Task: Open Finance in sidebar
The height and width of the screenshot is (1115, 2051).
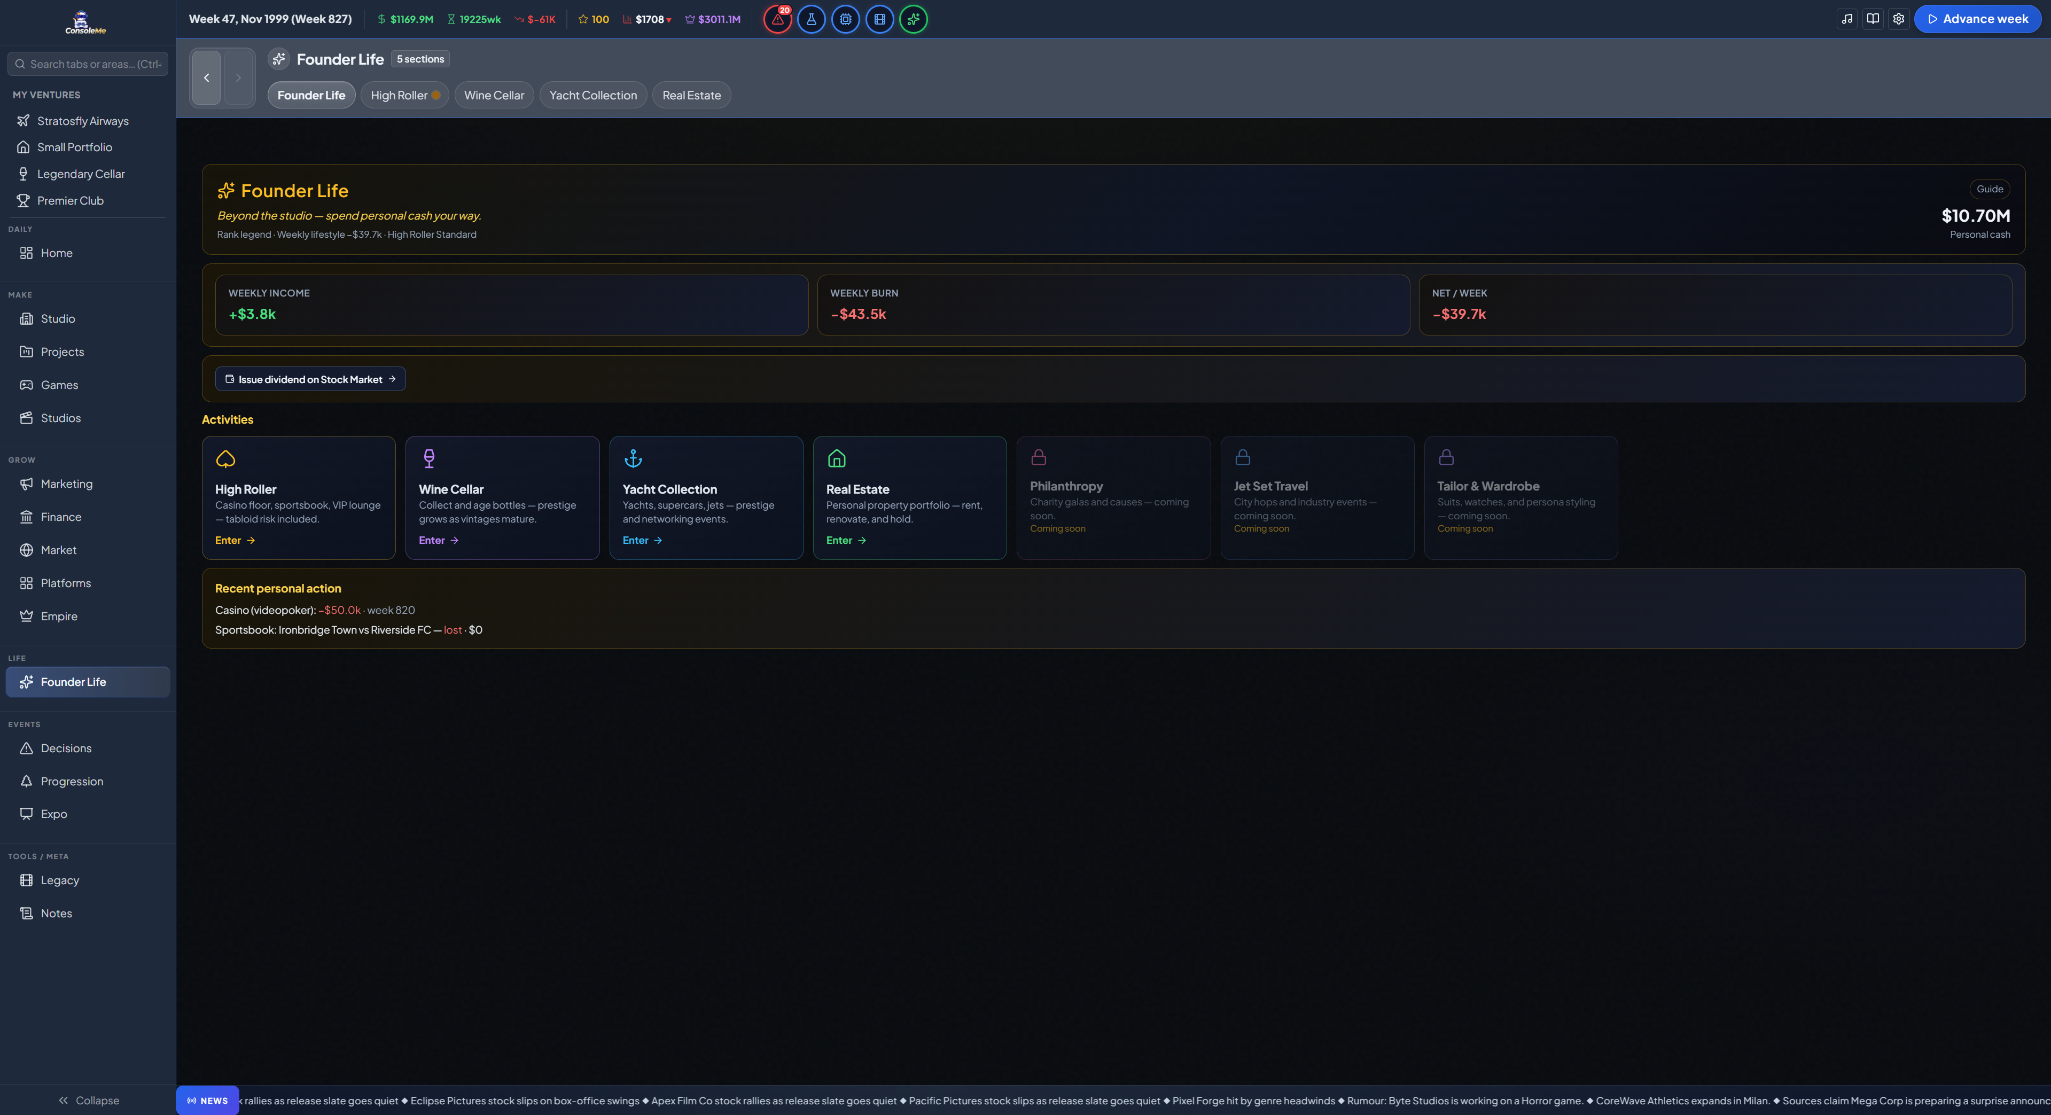Action: point(88,517)
